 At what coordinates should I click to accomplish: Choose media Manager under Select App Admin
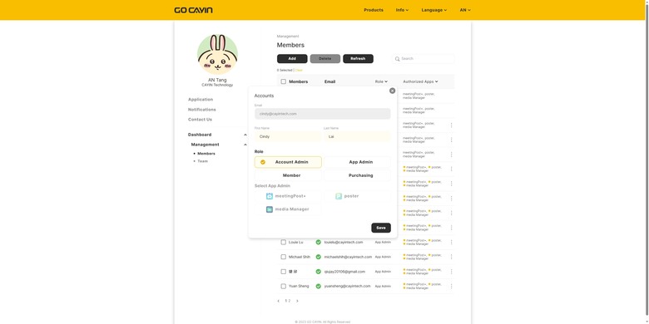click(288, 209)
